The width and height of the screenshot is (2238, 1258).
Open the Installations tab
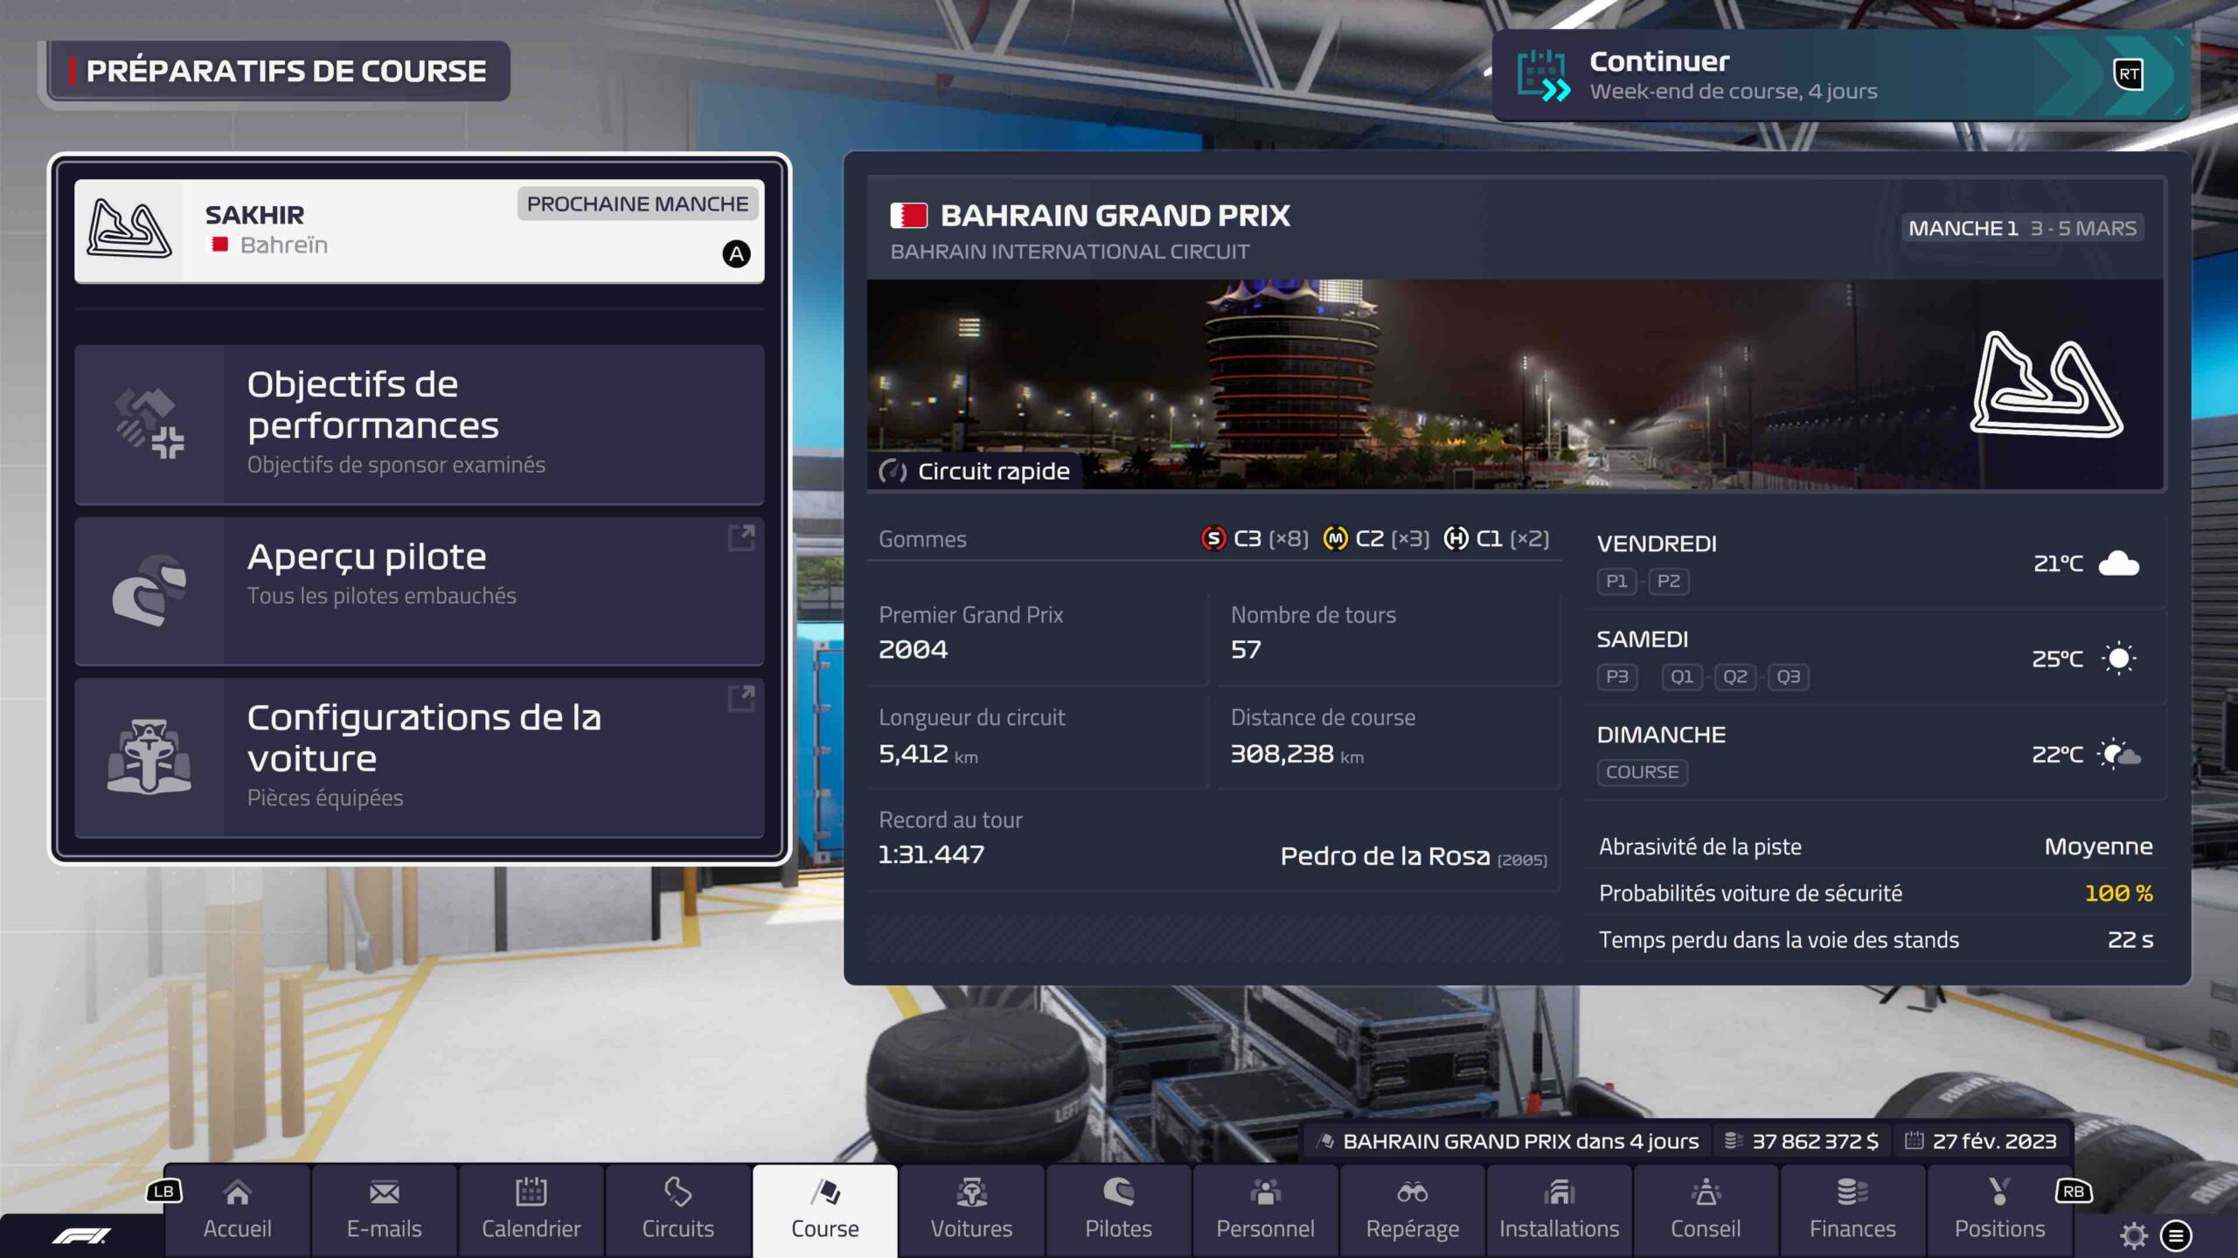point(1559,1210)
